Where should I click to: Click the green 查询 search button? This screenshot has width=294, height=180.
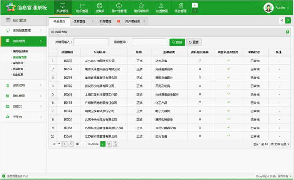click(177, 42)
